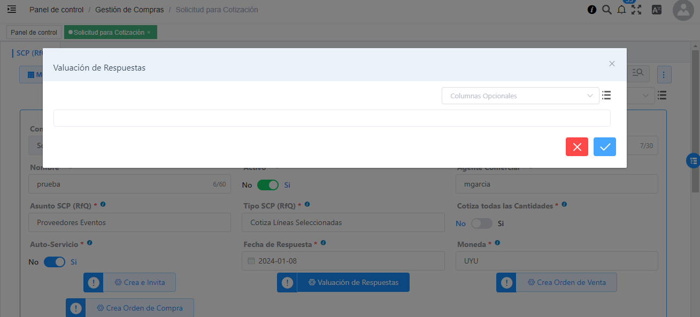The height and width of the screenshot is (317, 700).
Task: Open the user avatar profile menu
Action: [x=683, y=10]
